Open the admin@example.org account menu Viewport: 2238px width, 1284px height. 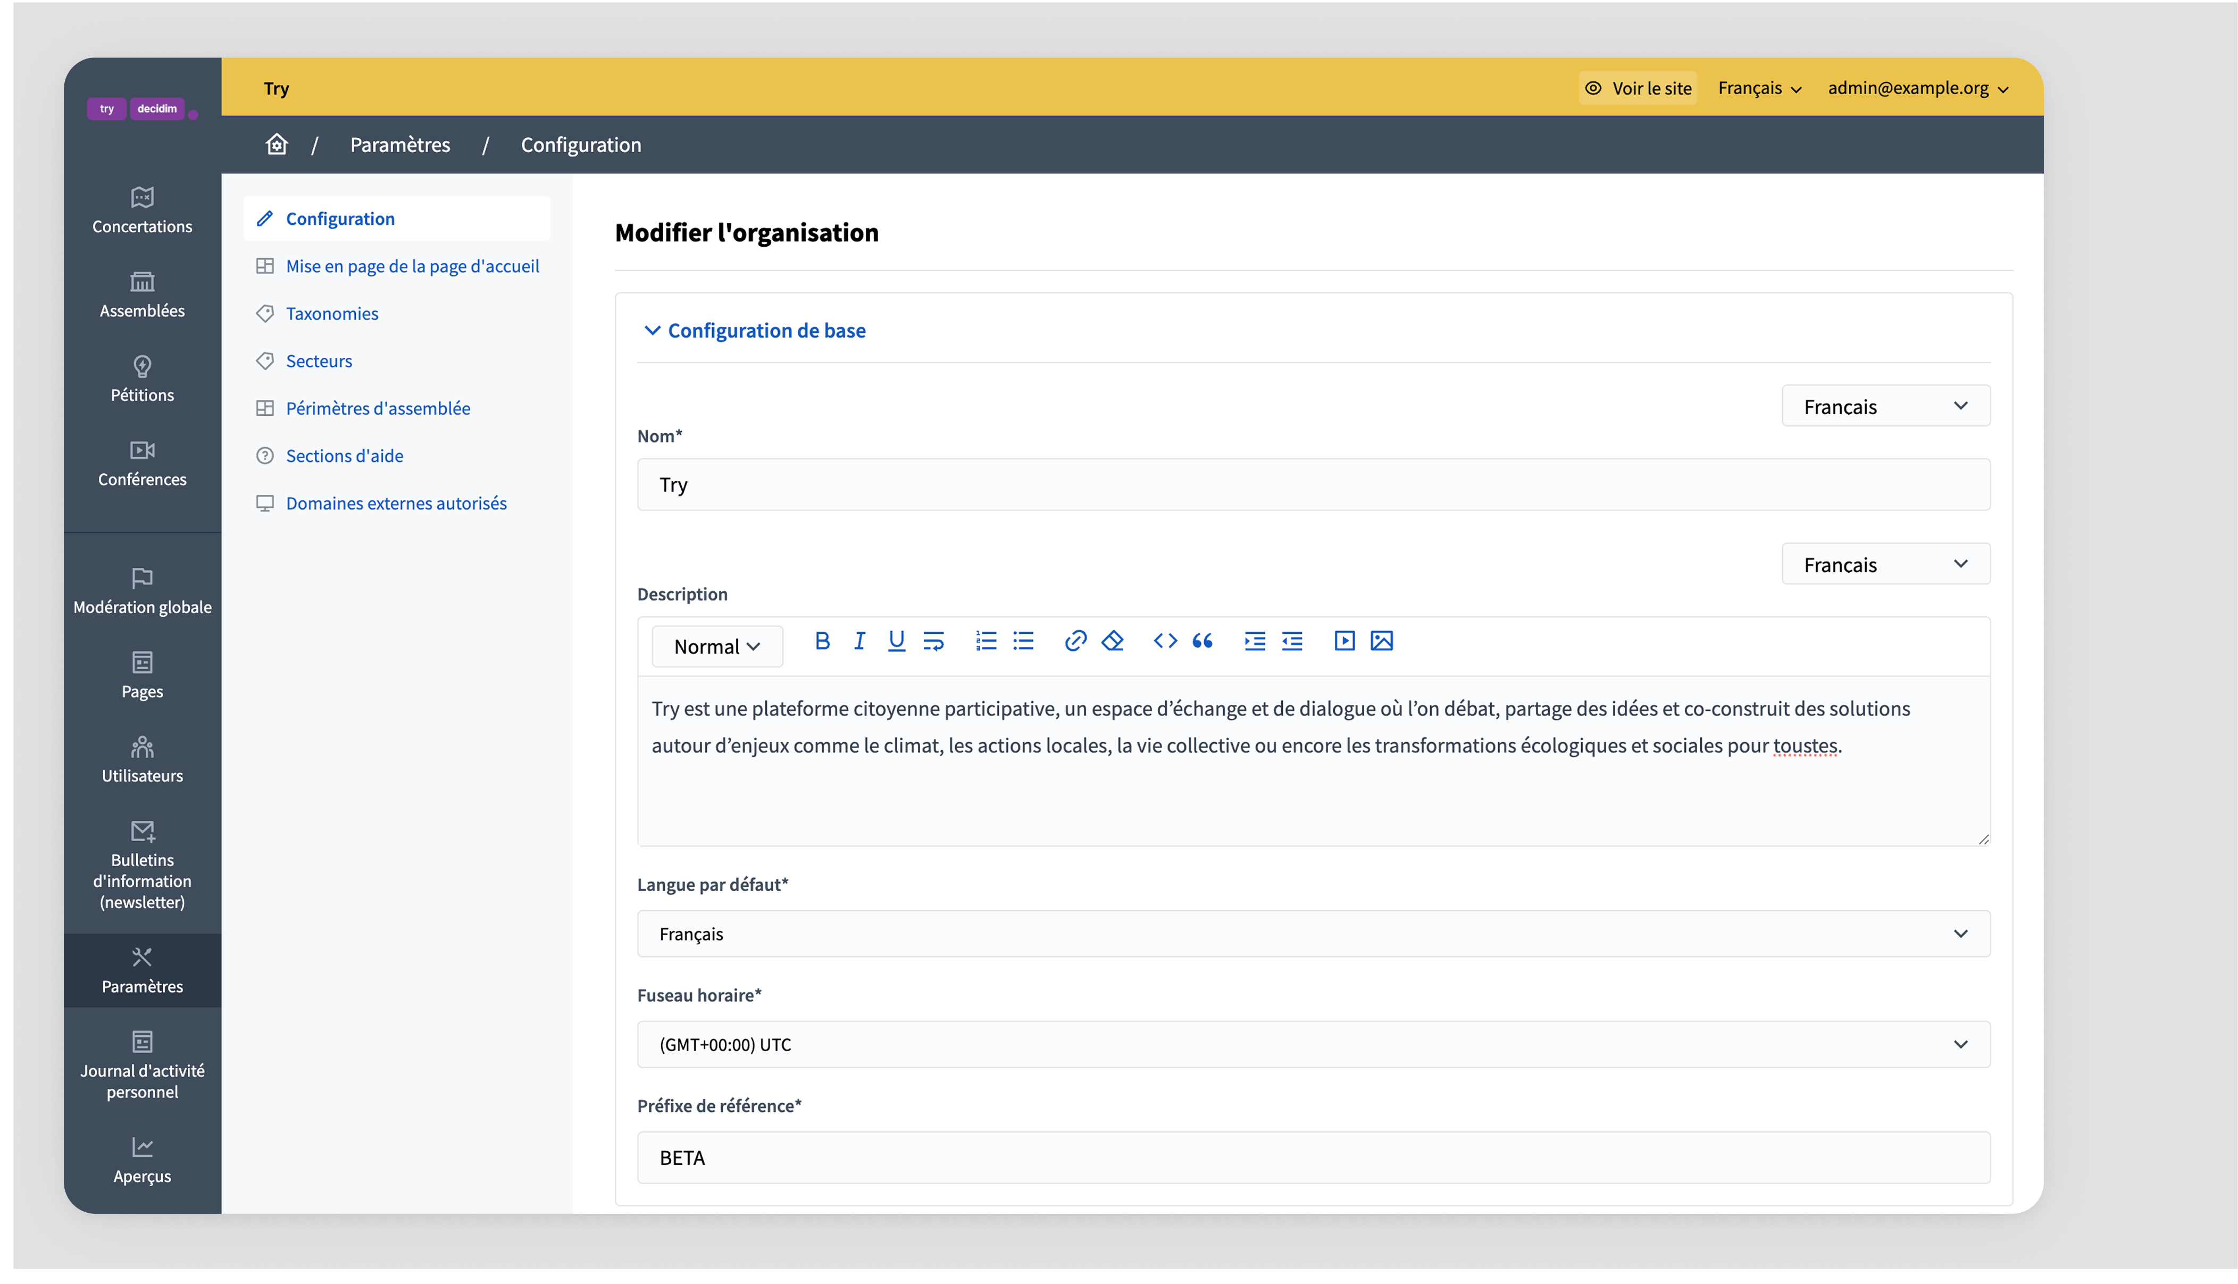(x=1918, y=88)
